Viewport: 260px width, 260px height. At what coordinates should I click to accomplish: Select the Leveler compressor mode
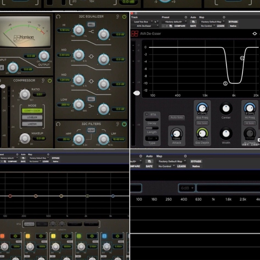point(32,117)
